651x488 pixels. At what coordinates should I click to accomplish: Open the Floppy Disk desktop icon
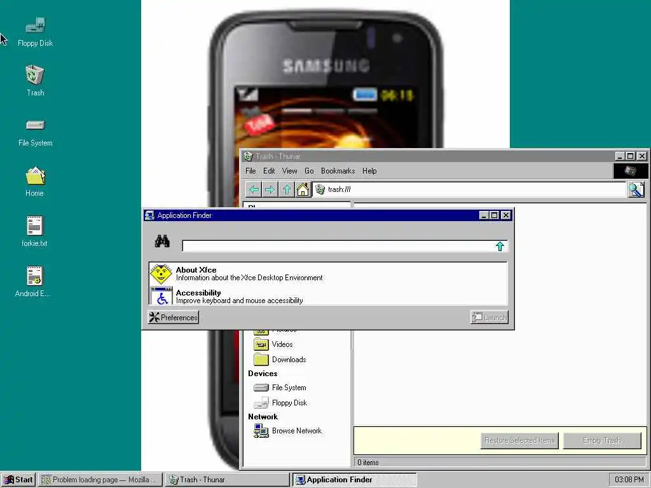36,32
